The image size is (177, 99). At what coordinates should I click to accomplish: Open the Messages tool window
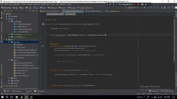click(x=39, y=91)
